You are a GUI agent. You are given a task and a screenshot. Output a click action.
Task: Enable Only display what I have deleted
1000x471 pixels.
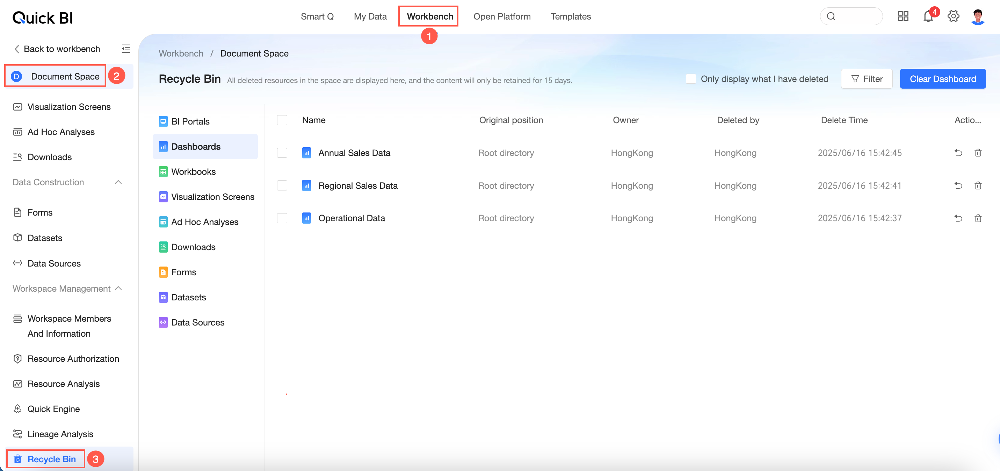coord(691,79)
